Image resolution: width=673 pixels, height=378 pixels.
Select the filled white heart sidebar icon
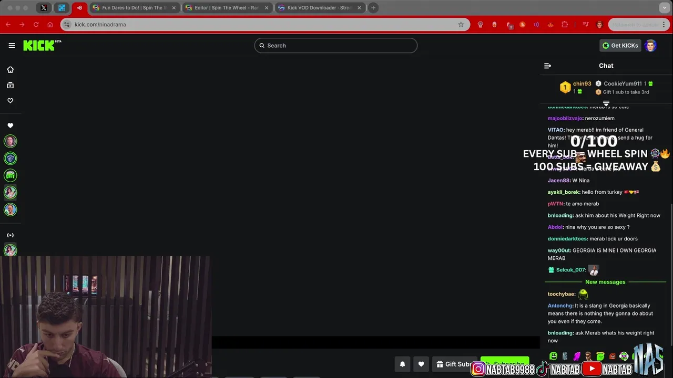point(10,125)
